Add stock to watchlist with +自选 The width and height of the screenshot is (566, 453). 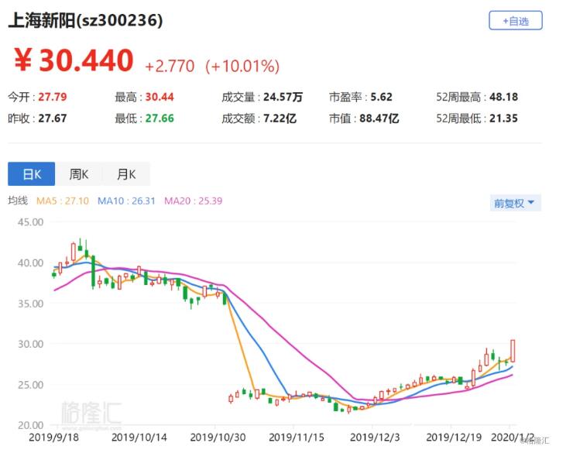coord(515,22)
